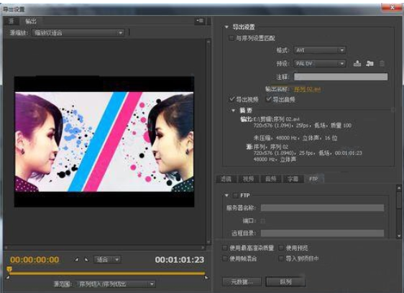Click the output name link 序列 02.avi
Viewport: 404px width, 293px height.
coord(307,89)
